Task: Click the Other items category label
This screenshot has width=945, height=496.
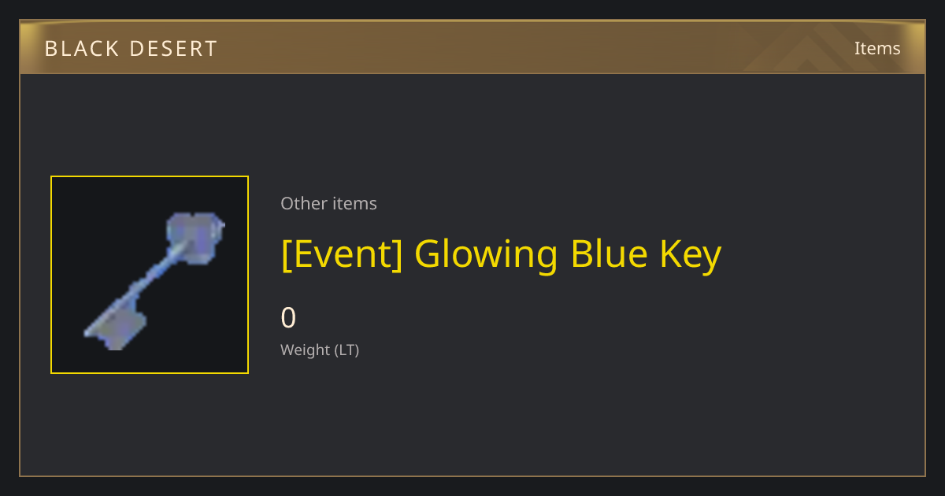Action: click(328, 203)
